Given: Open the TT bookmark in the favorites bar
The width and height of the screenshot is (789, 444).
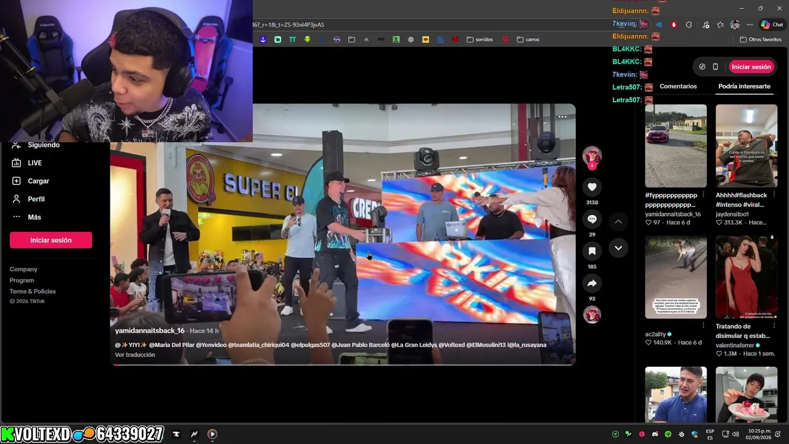Looking at the screenshot, I should coord(292,39).
